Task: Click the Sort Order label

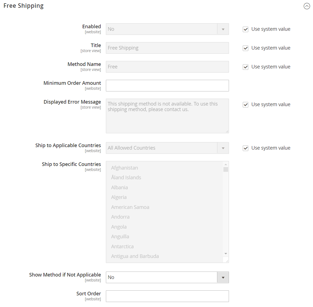Action: (x=89, y=294)
